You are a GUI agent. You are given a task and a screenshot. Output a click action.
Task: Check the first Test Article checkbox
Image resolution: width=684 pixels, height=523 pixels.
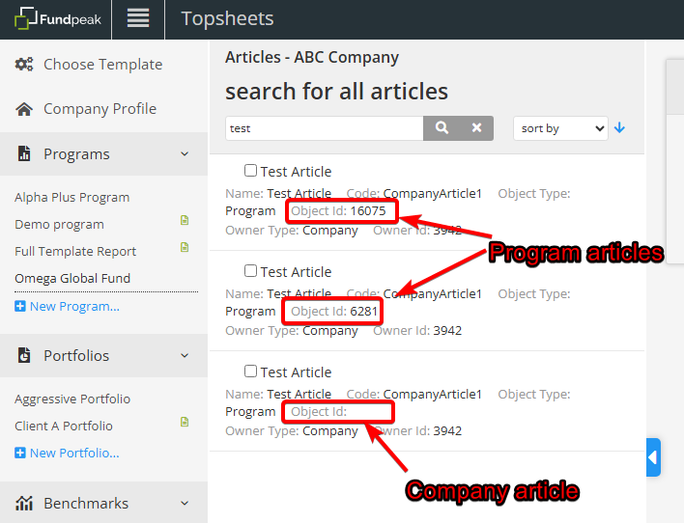coord(251,171)
